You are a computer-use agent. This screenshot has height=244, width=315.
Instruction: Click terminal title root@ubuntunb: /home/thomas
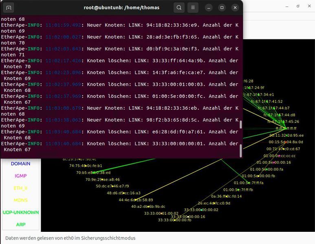click(x=121, y=8)
